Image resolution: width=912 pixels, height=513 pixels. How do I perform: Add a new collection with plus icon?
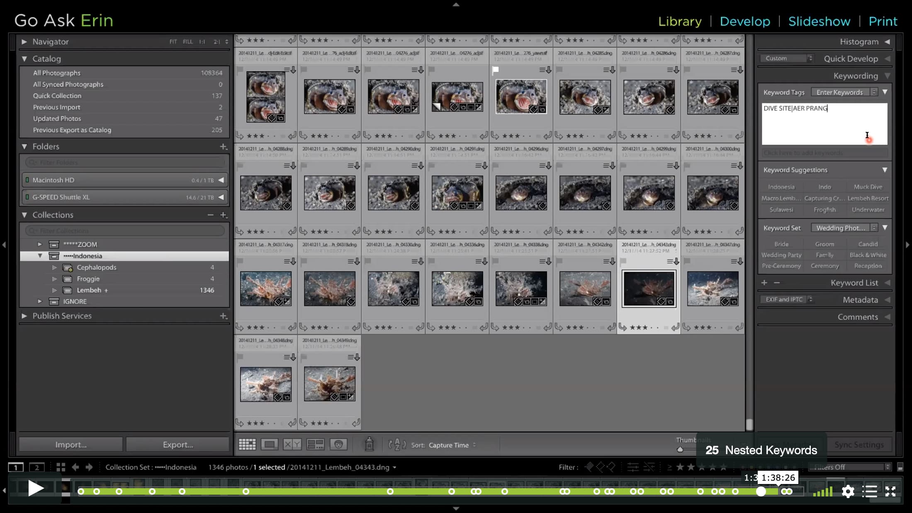click(224, 215)
